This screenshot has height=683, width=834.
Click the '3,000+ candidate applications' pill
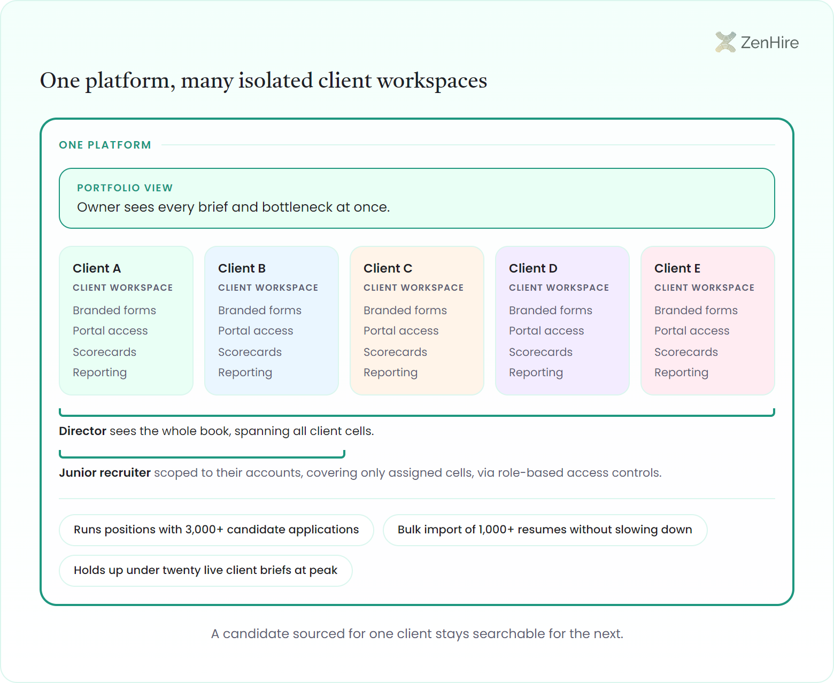(x=217, y=530)
